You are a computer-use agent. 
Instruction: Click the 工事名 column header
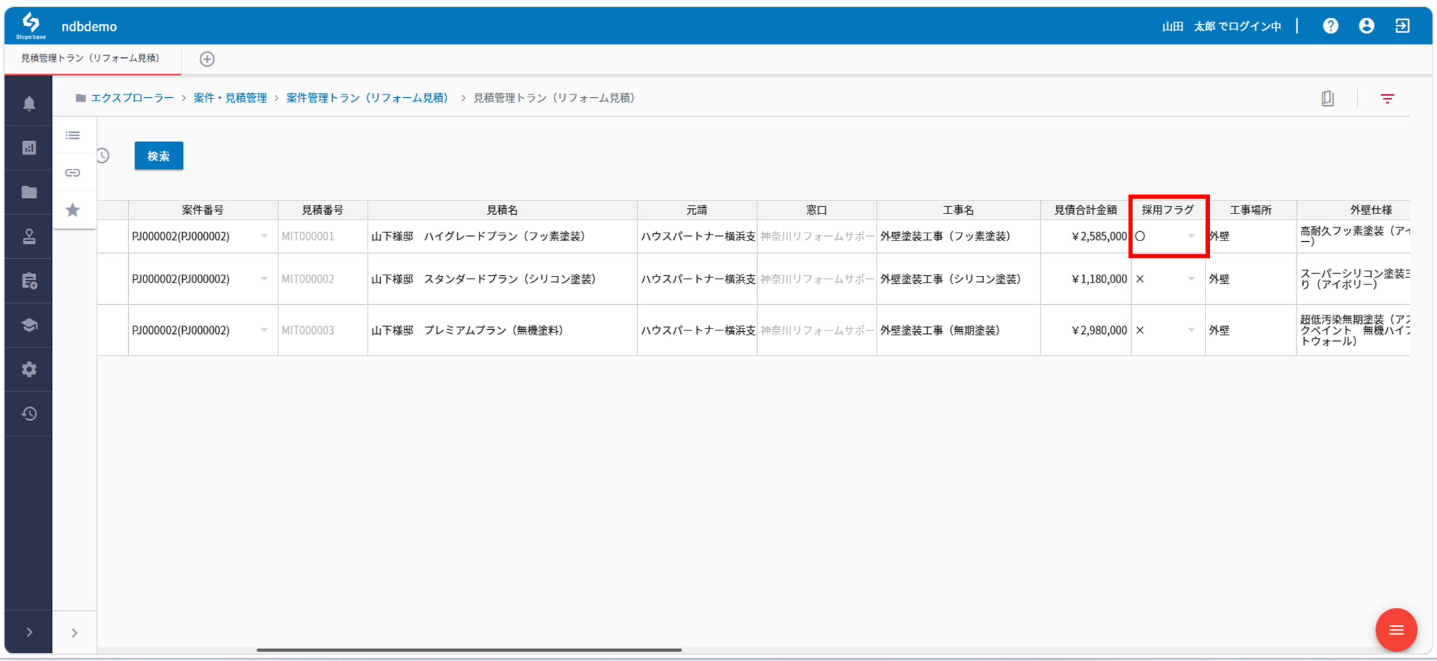[958, 210]
